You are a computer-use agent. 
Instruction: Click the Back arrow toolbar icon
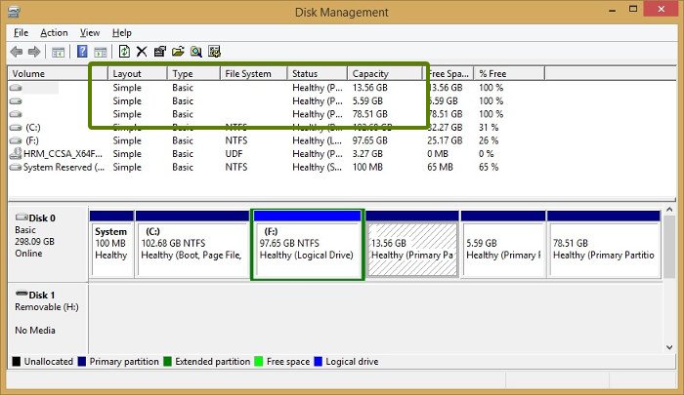click(17, 52)
